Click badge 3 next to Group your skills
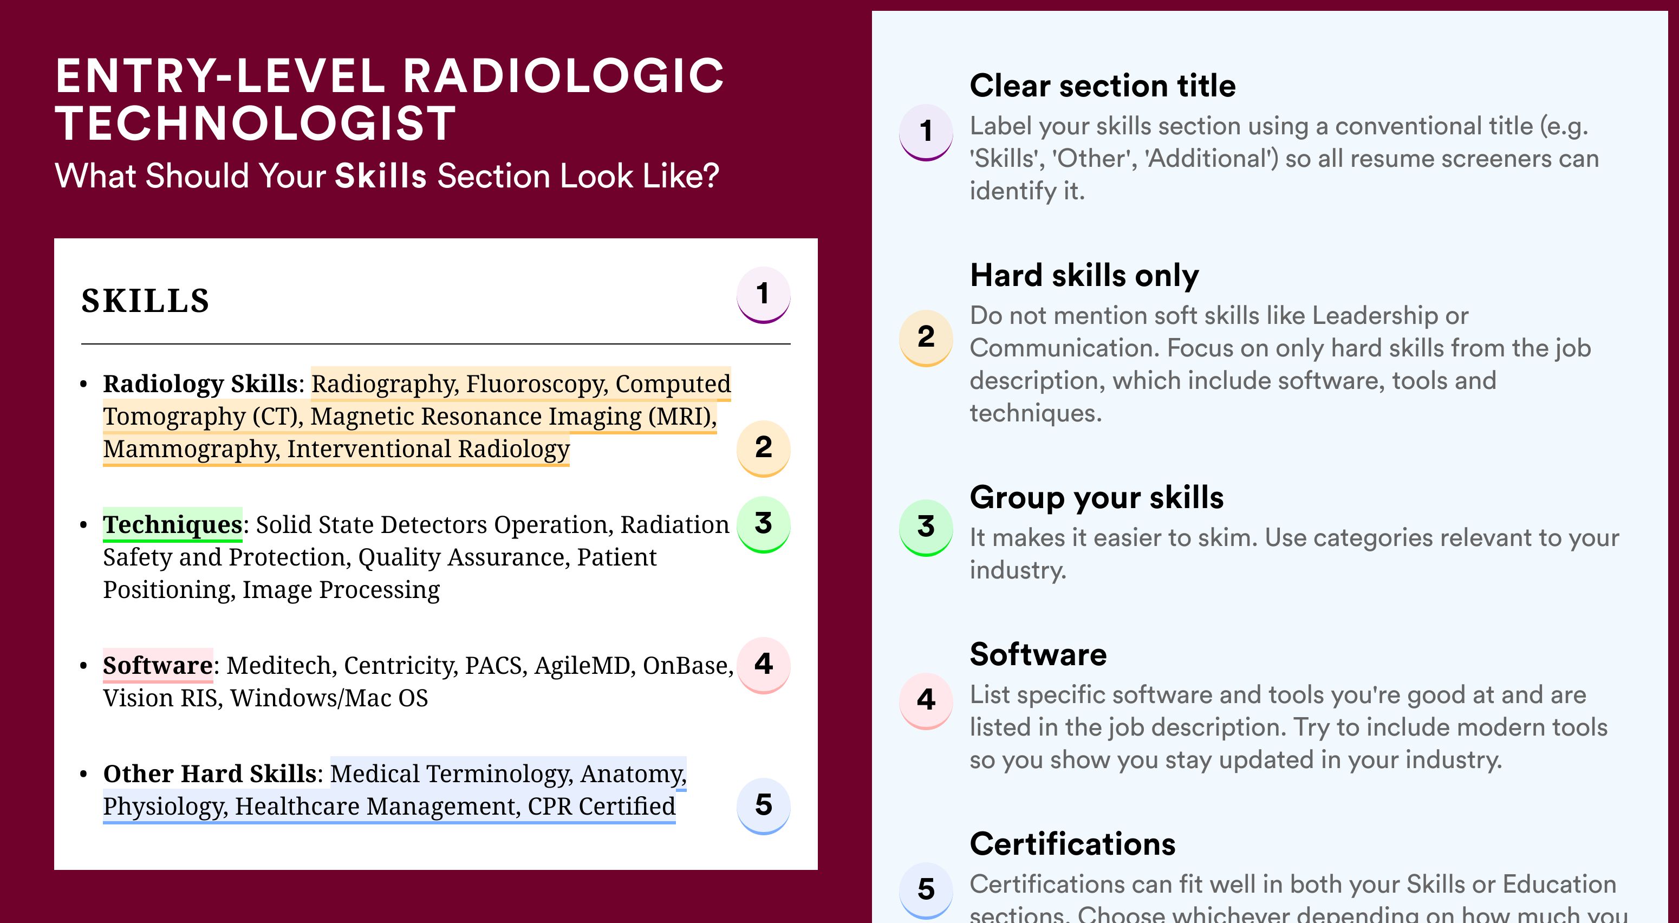The height and width of the screenshot is (923, 1679). [926, 528]
